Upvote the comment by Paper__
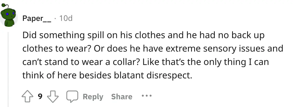293x107 pixels. [x=27, y=96]
